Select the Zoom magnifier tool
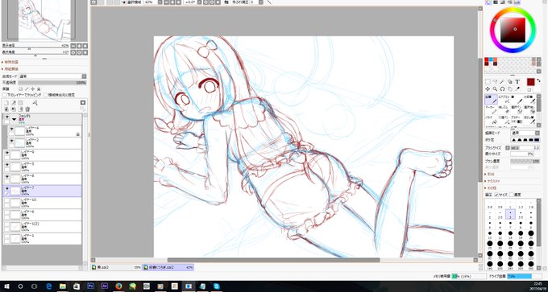 click(x=495, y=89)
